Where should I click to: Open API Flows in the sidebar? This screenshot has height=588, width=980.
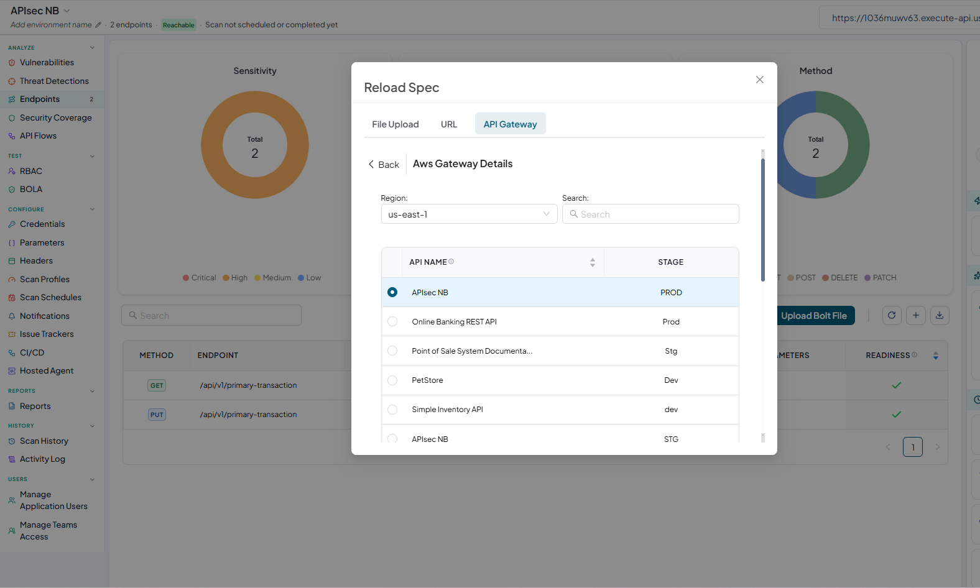point(38,136)
